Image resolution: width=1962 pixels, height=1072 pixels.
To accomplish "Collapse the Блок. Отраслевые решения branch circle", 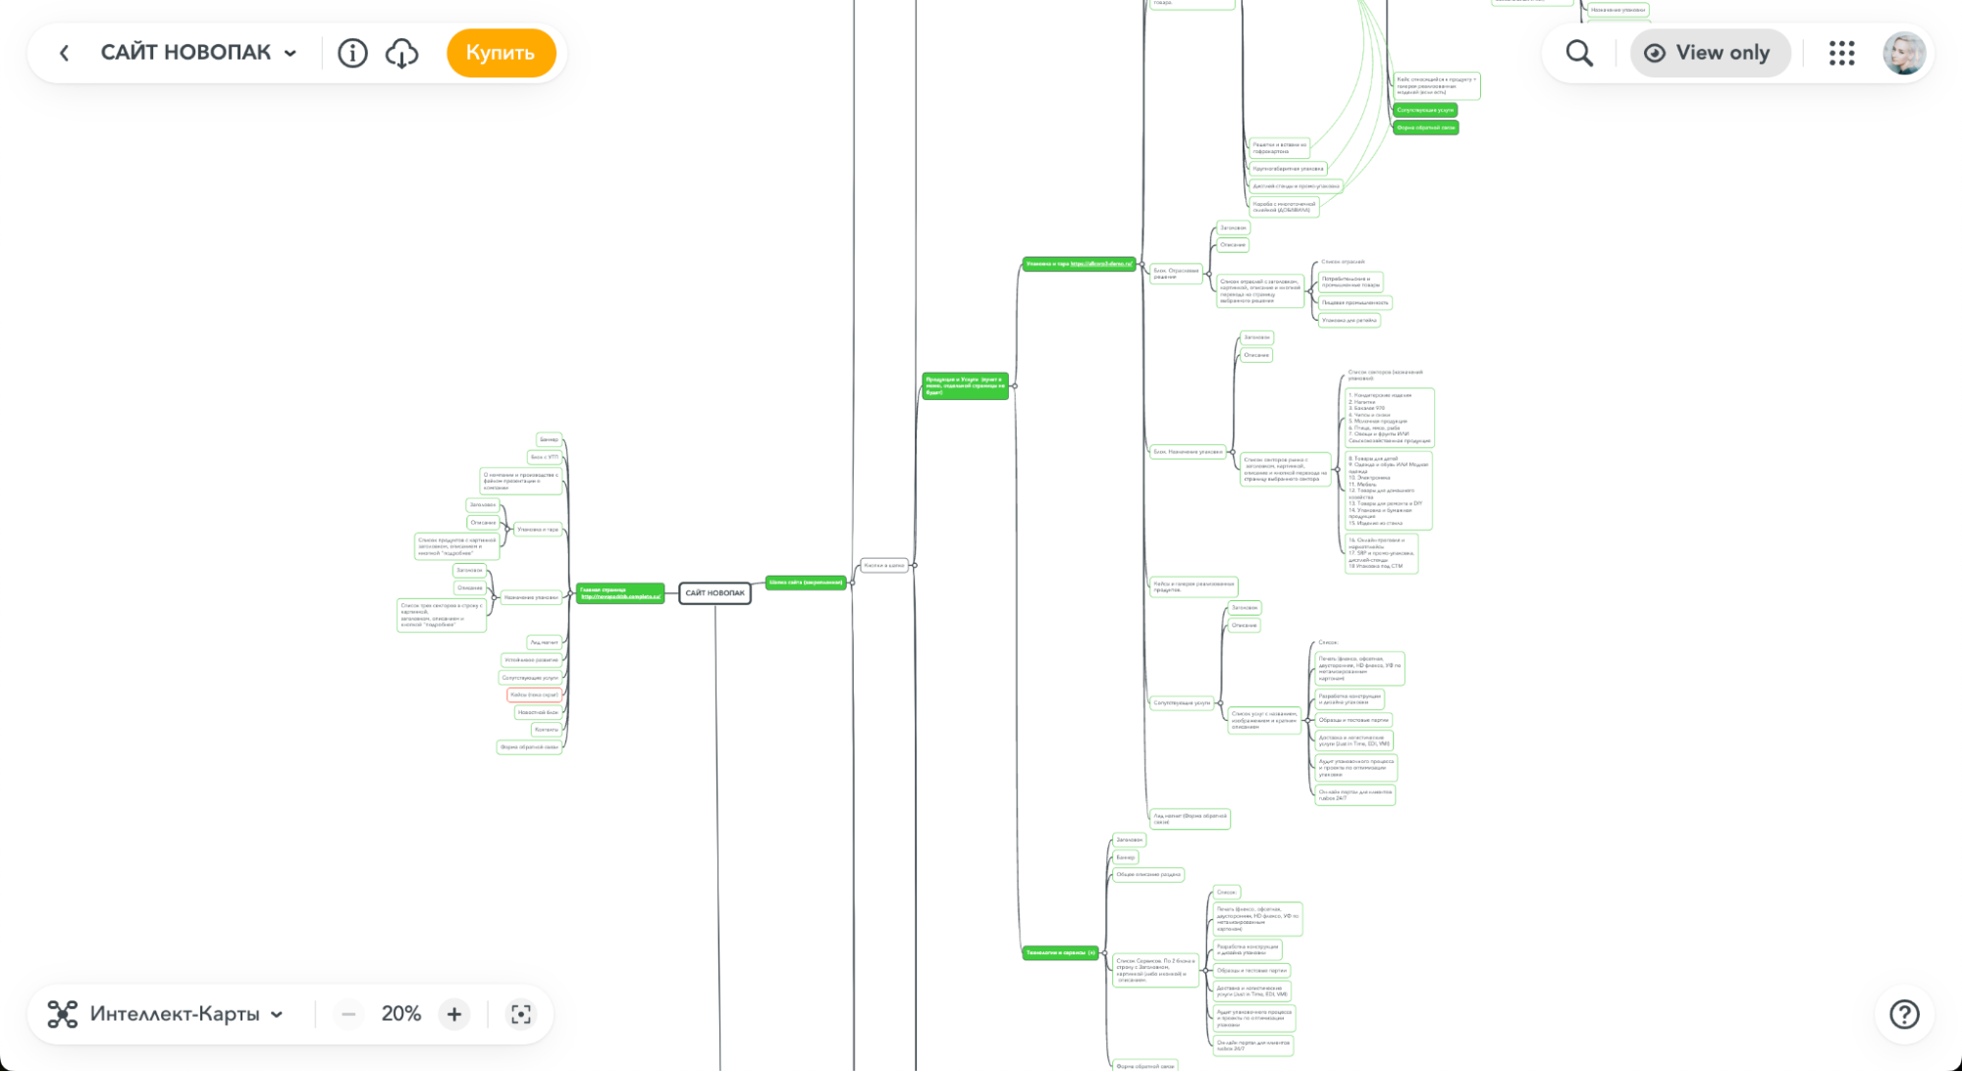I will 1208,274.
